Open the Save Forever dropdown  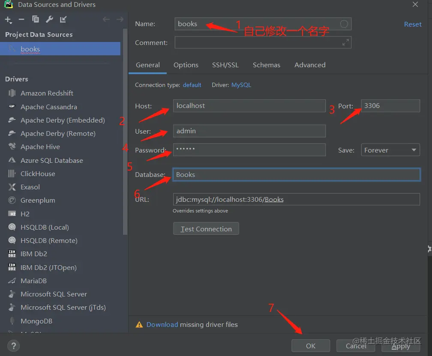(390, 150)
